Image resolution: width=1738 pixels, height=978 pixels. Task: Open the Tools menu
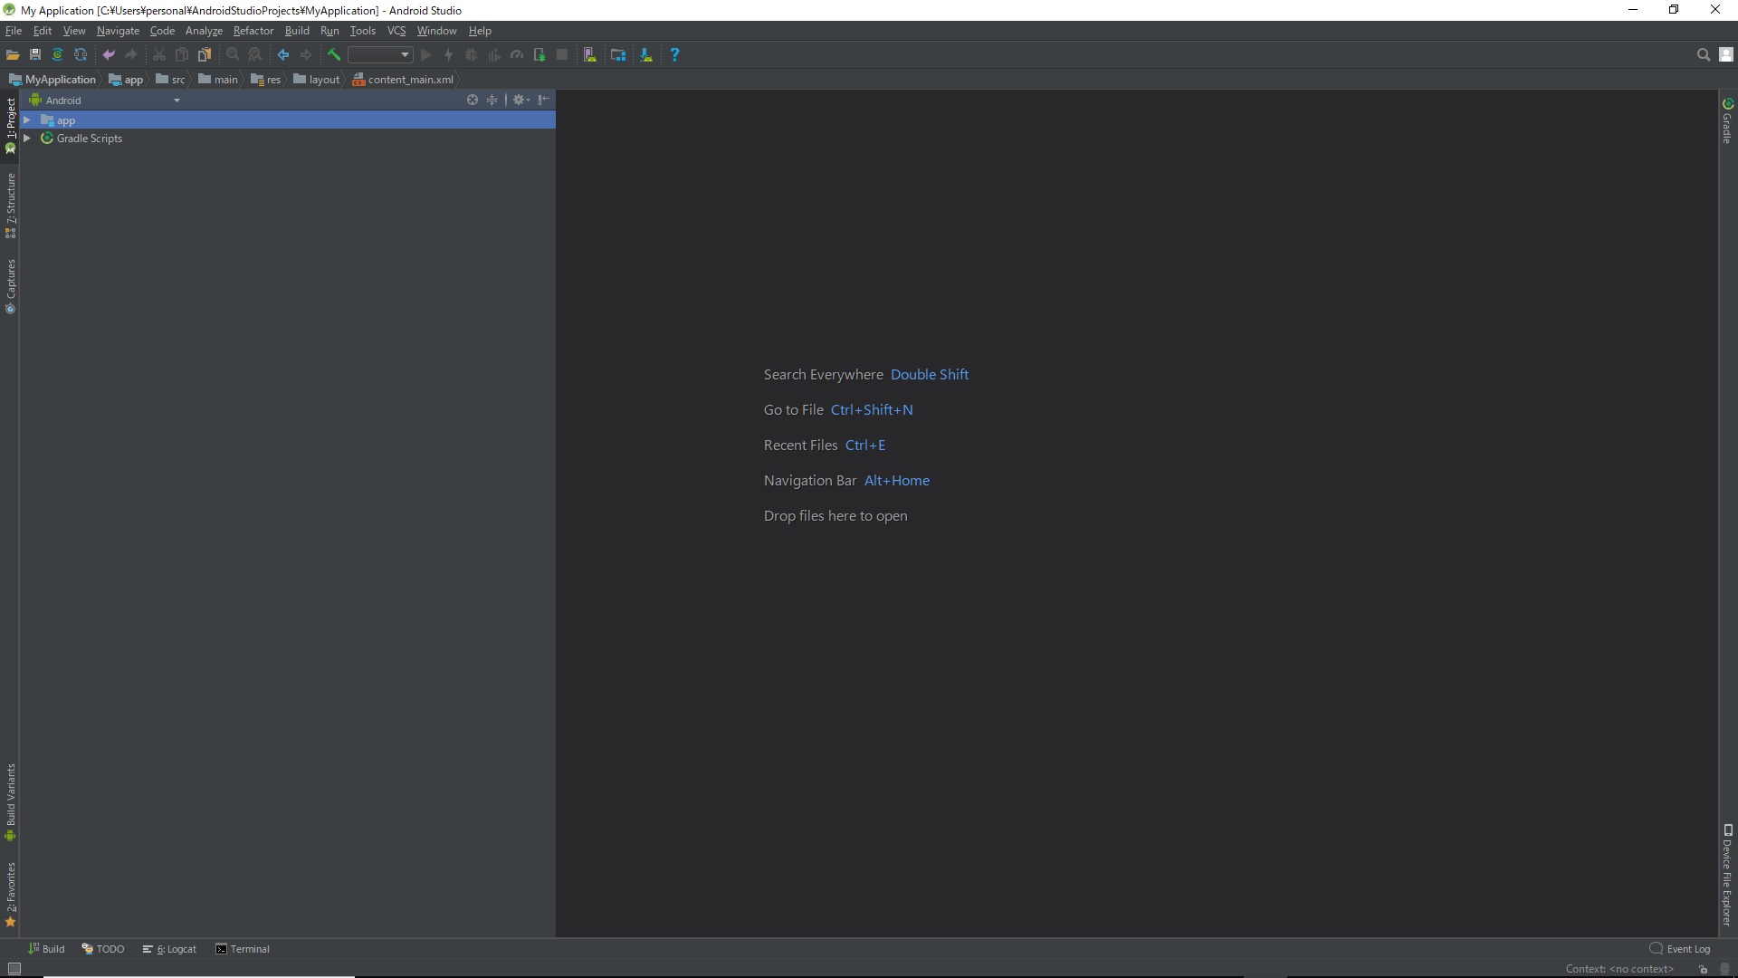tap(362, 31)
